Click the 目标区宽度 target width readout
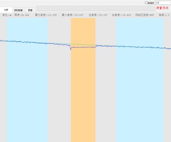 [145, 15]
